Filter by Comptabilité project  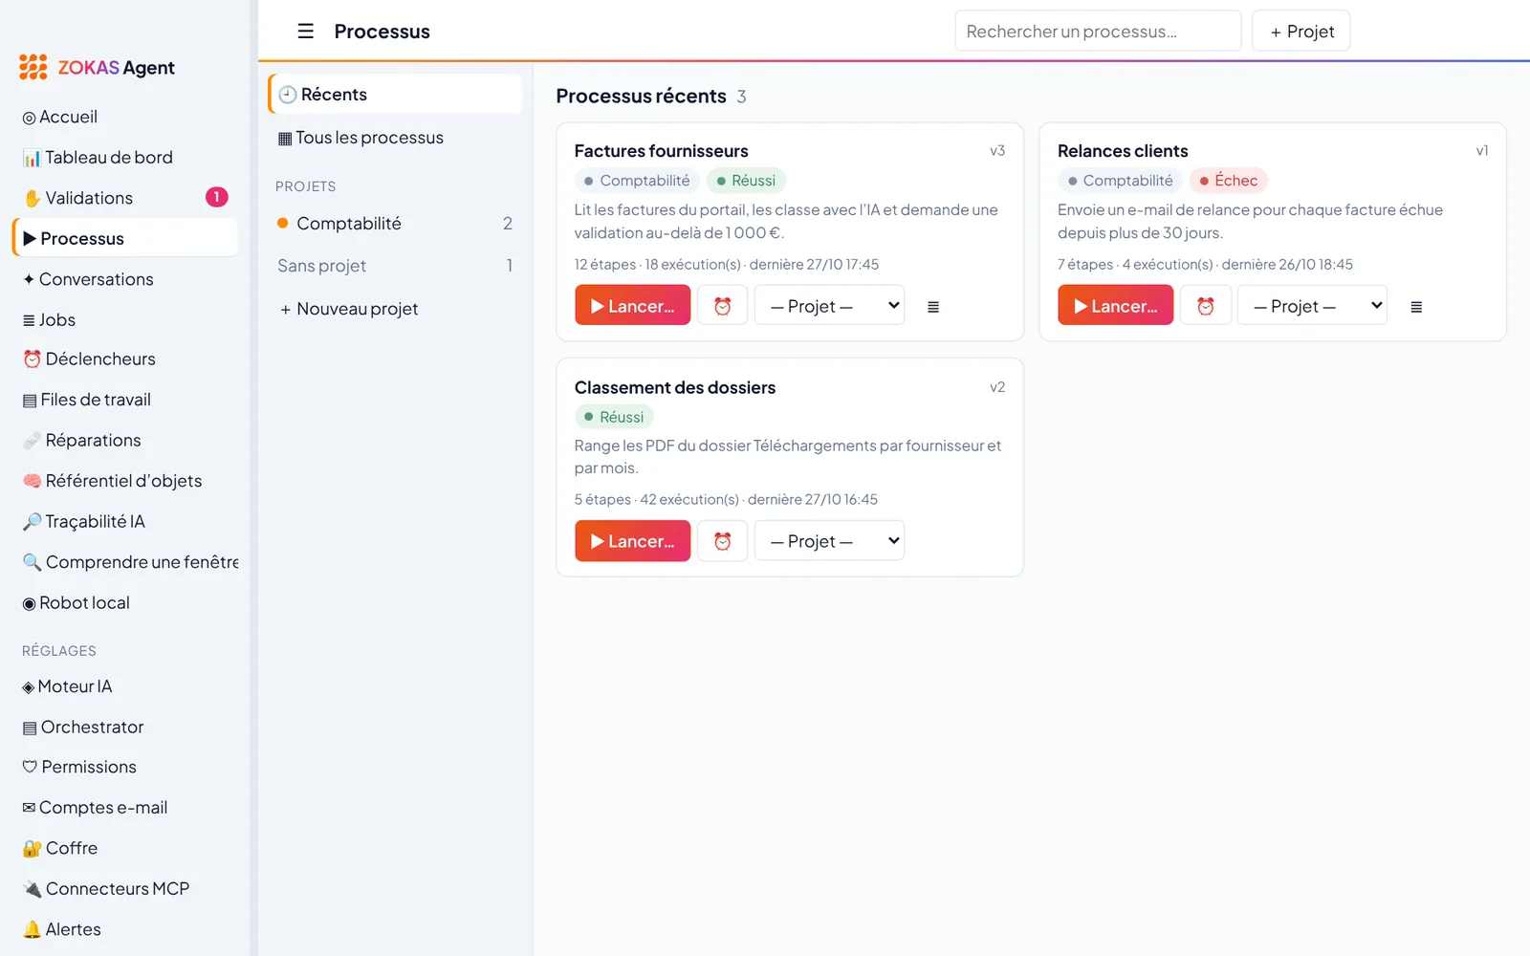pyautogui.click(x=395, y=224)
